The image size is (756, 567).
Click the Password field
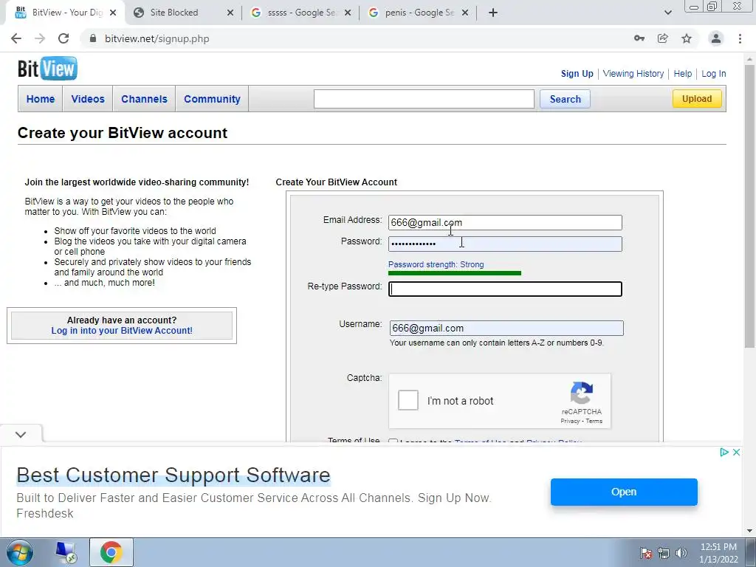[x=505, y=244]
